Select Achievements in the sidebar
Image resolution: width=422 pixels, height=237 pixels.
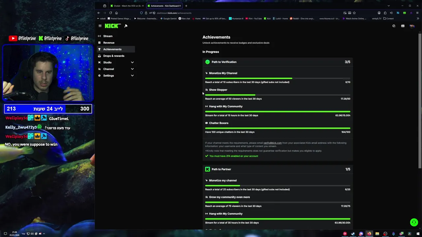pyautogui.click(x=116, y=49)
